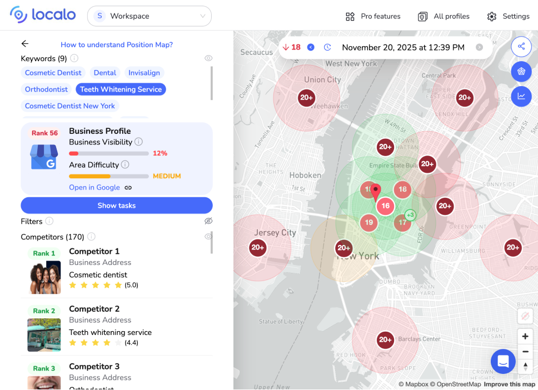
Task: Toggle Keywords visibility eye icon
Action: (x=208, y=58)
